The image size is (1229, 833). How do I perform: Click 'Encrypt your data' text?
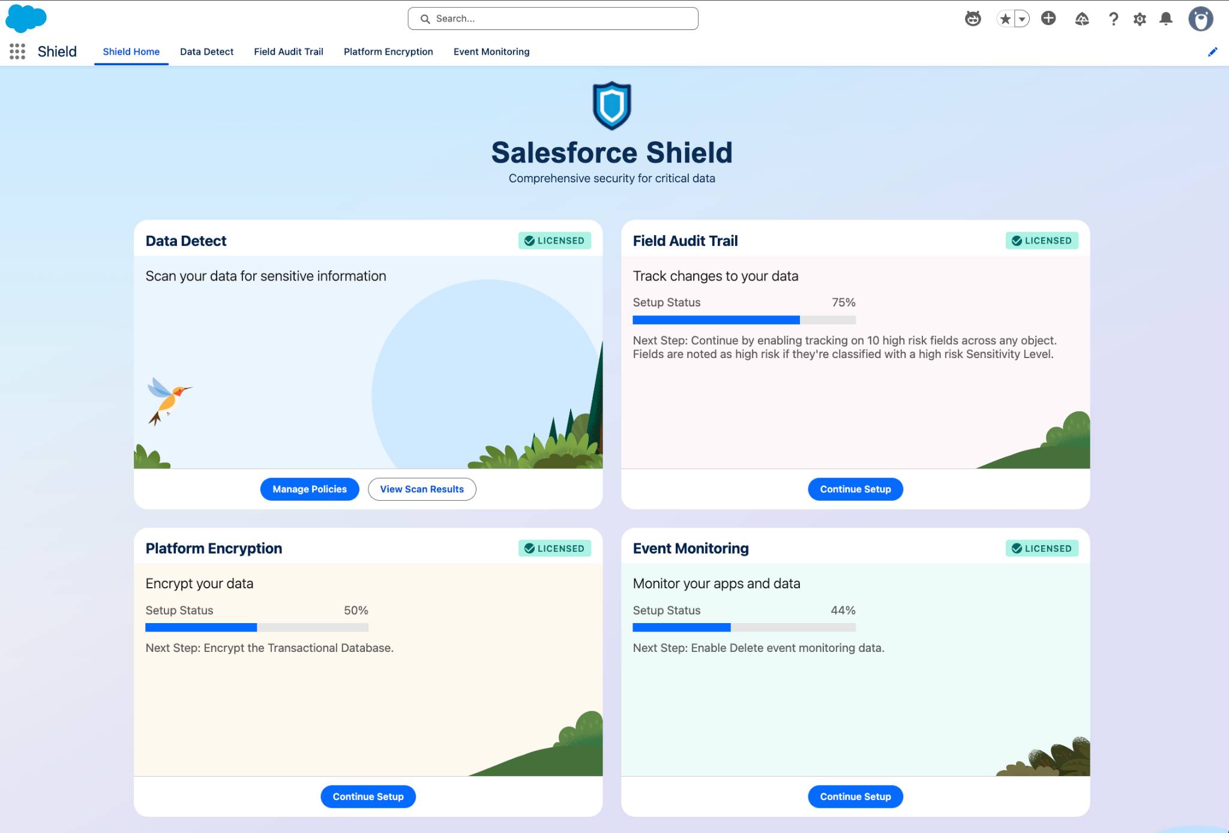199,584
